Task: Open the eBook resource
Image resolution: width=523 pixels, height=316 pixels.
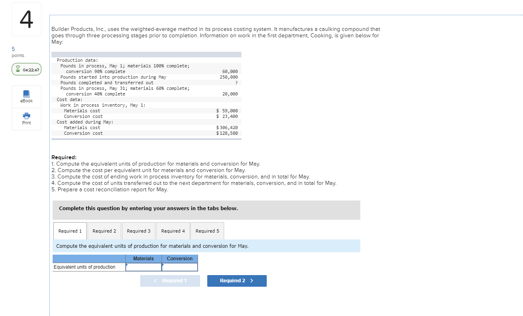Action: (27, 97)
